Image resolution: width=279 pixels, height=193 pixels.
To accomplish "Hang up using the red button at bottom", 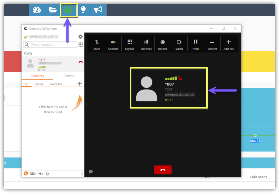I will (x=163, y=170).
